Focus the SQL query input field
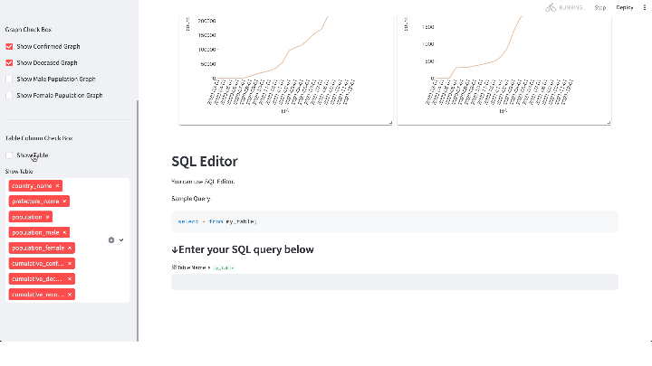This screenshot has width=652, height=366. point(394,282)
